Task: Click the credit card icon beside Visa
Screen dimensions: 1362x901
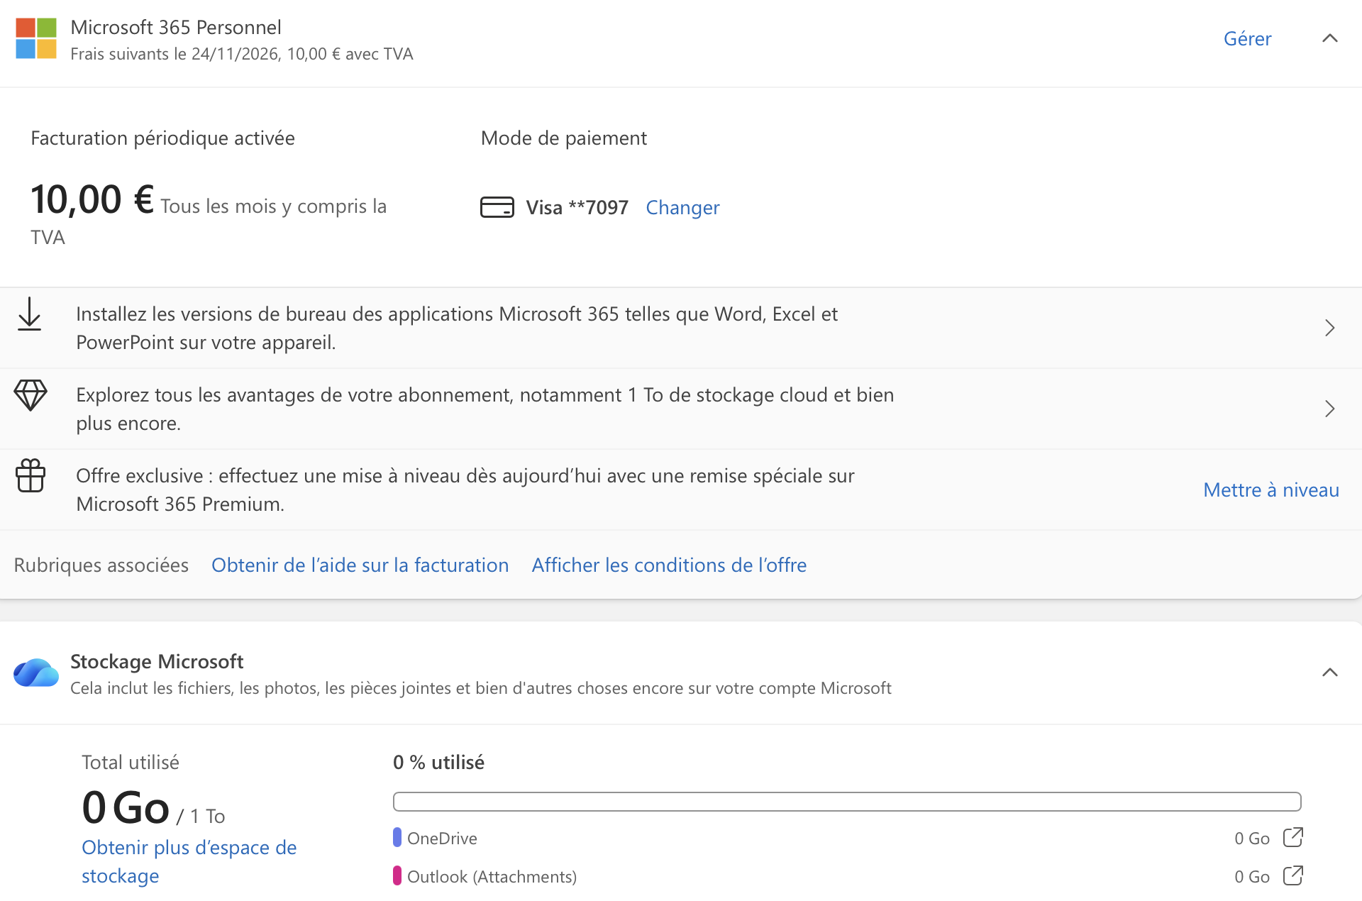Action: pos(497,207)
